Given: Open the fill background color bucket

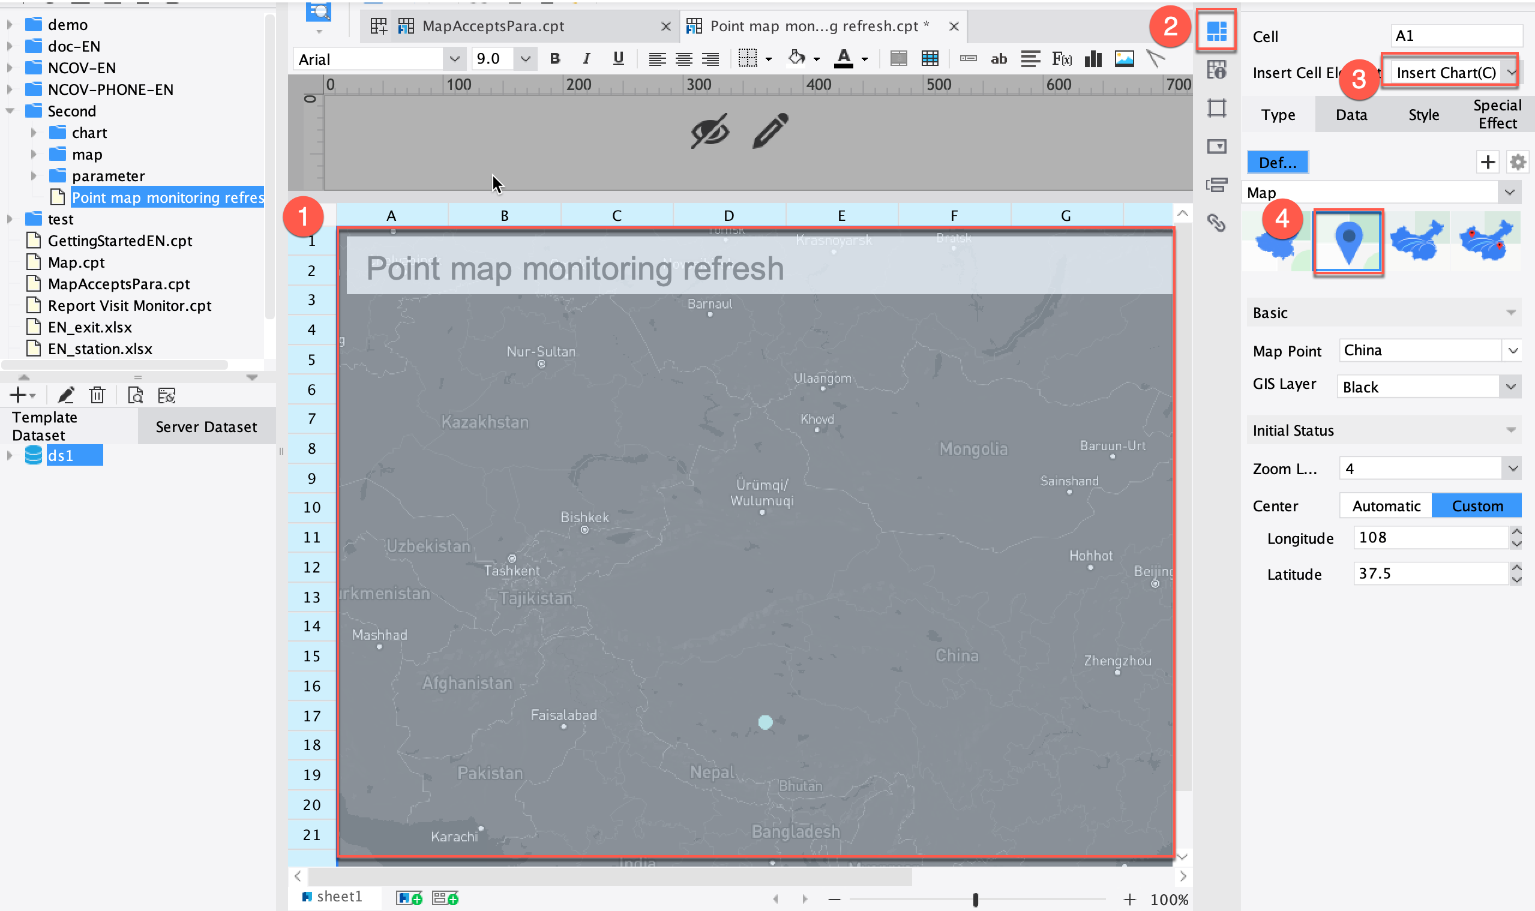Looking at the screenshot, I should coord(797,59).
